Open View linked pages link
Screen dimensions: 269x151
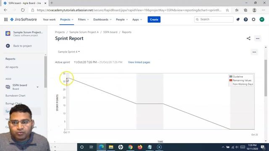coord(139,62)
